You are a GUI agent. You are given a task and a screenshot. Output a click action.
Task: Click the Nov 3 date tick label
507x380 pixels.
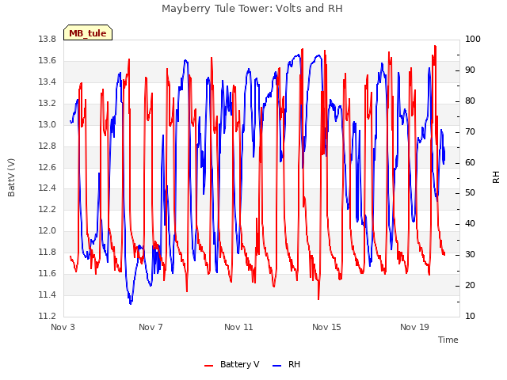click(63, 327)
